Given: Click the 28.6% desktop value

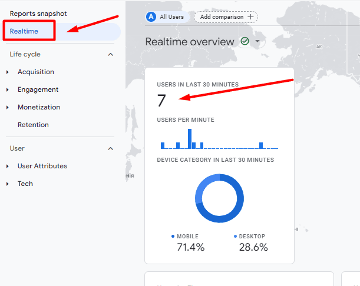Looking at the screenshot, I should coord(253,247).
